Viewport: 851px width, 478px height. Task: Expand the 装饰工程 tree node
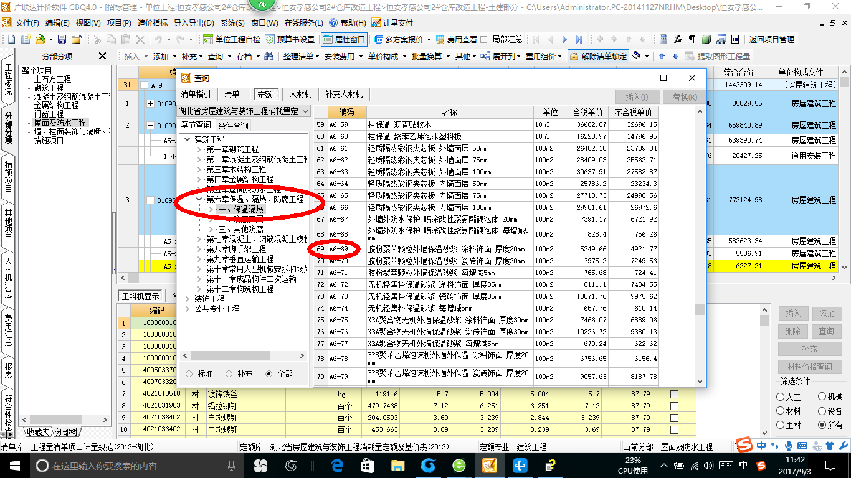coord(188,299)
